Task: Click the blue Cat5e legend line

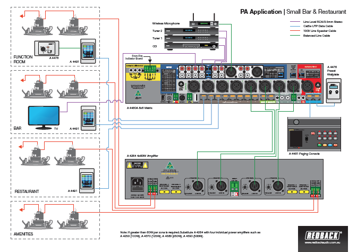Action: click(x=295, y=26)
